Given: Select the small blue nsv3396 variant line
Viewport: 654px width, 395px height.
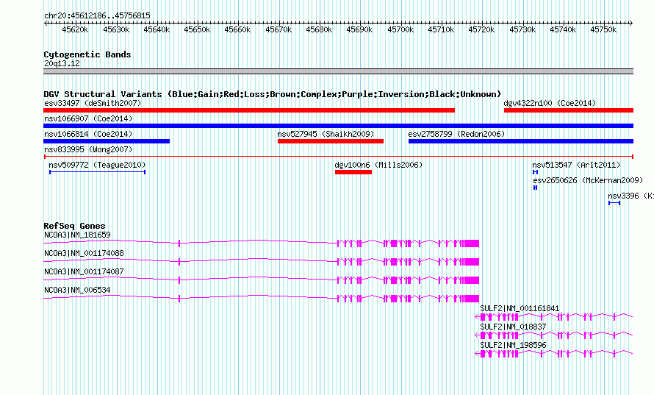Looking at the screenshot, I should coord(614,203).
